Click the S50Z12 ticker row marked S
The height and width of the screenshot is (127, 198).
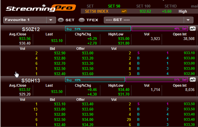(165, 53)
